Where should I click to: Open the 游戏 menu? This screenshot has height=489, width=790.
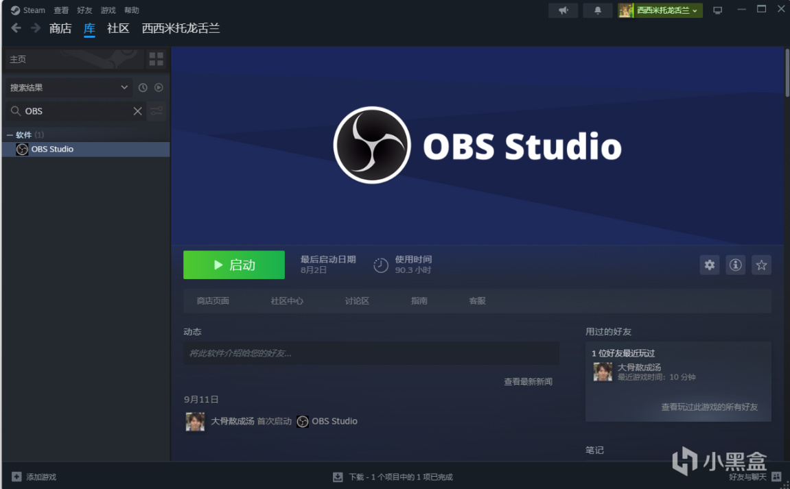click(x=108, y=10)
